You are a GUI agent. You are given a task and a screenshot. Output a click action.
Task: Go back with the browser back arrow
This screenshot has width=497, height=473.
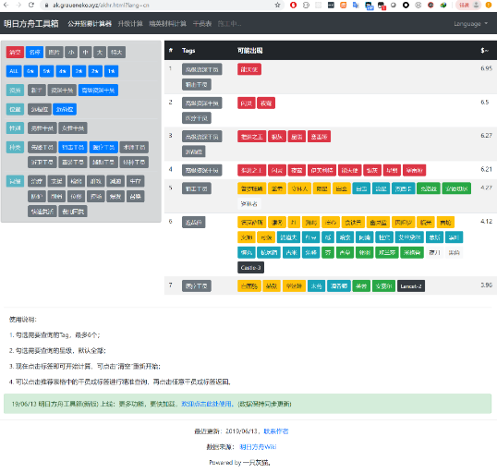[x=6, y=5]
